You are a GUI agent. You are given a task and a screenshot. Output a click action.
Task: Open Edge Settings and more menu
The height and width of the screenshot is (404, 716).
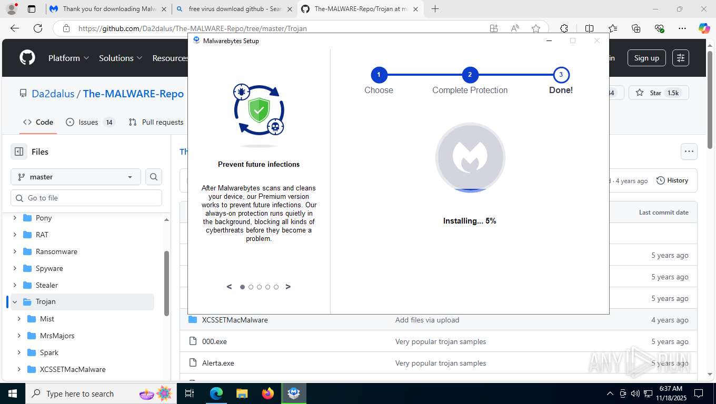[x=682, y=28]
